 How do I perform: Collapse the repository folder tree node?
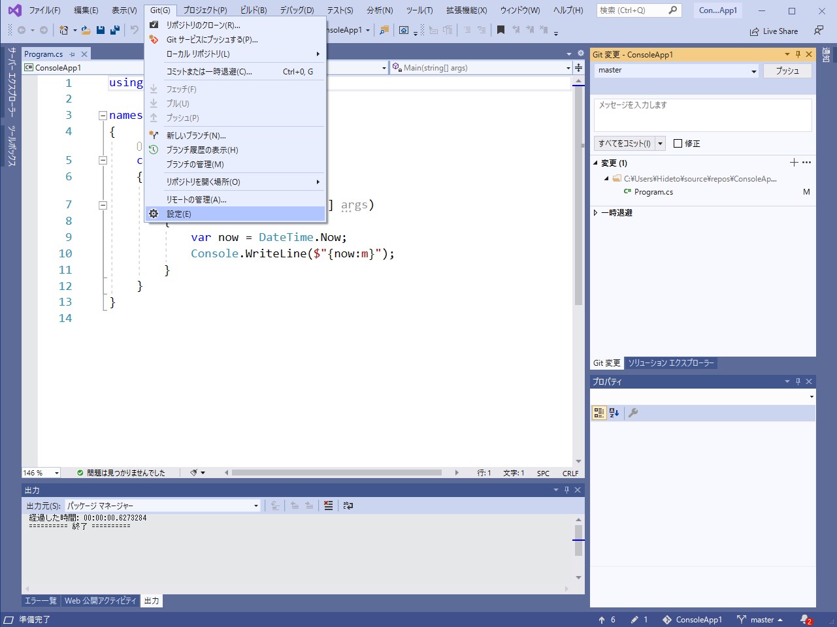[606, 178]
